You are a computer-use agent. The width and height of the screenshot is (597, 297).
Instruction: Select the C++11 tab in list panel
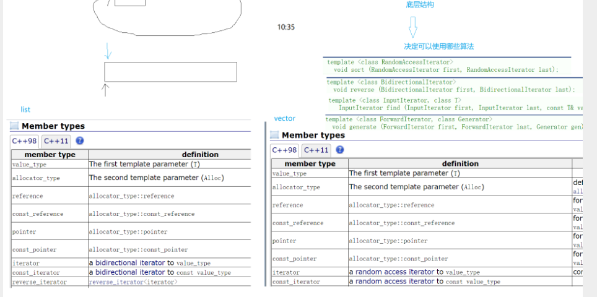[x=56, y=142]
